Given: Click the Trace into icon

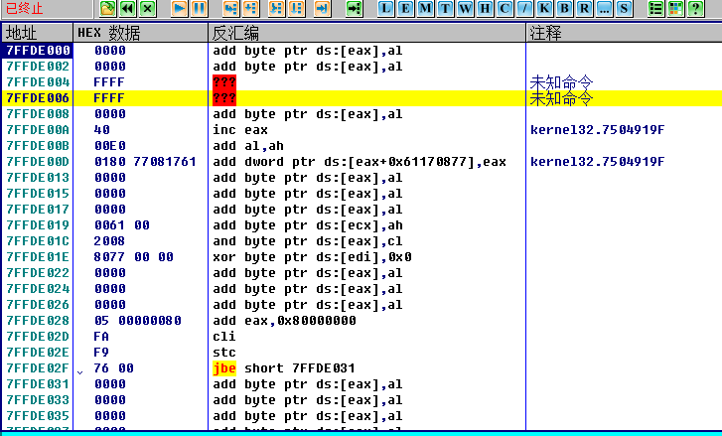Looking at the screenshot, I should [277, 8].
